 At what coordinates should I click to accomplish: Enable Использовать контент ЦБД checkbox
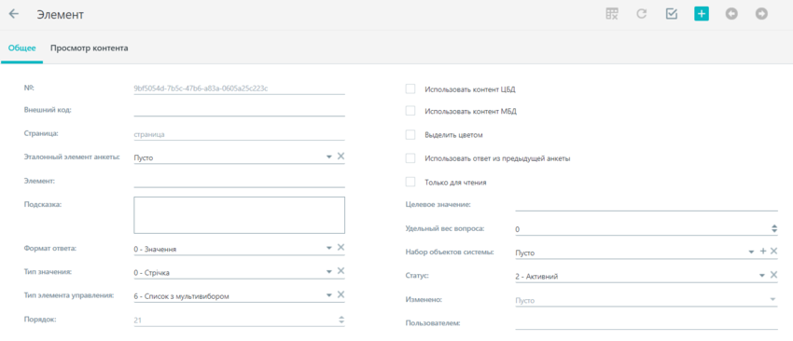coord(410,89)
